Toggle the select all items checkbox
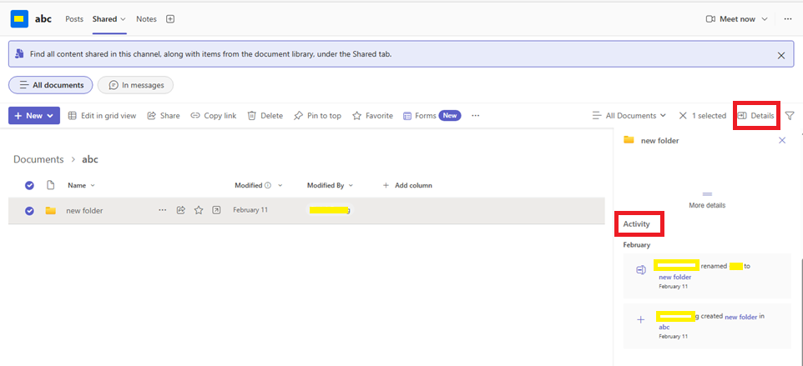This screenshot has height=366, width=803. (30, 186)
